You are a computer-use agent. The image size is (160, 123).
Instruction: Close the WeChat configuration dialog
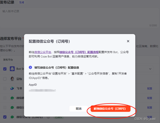(x=128, y=41)
